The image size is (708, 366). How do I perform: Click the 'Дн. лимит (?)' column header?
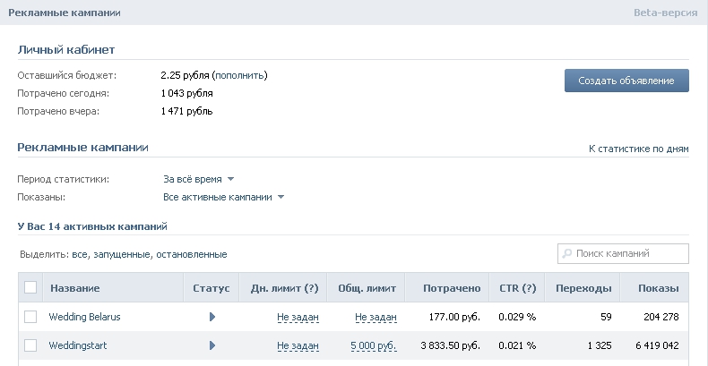[284, 288]
